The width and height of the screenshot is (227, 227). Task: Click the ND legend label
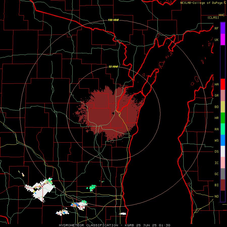(217, 196)
